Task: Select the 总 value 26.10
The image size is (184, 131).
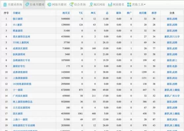Action: click(106, 43)
